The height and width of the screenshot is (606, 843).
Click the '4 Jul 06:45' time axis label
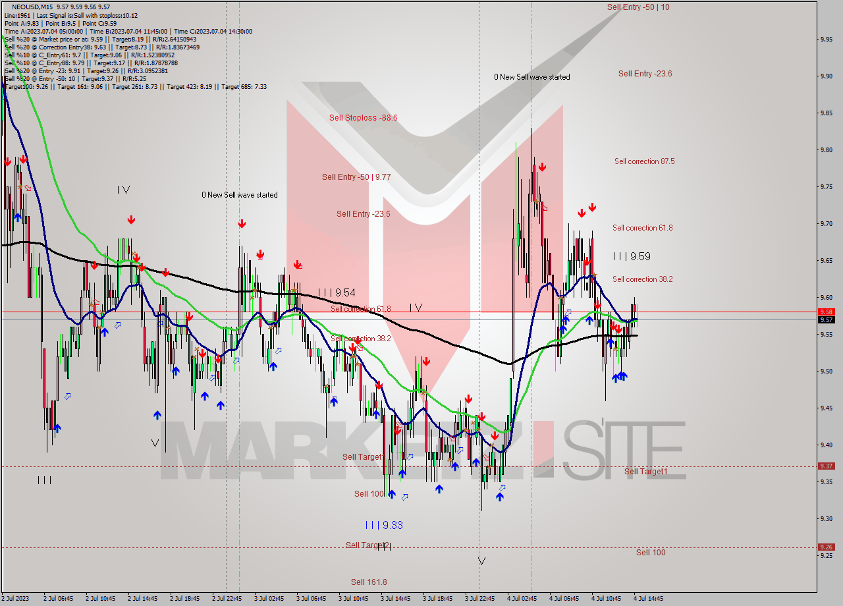[564, 599]
